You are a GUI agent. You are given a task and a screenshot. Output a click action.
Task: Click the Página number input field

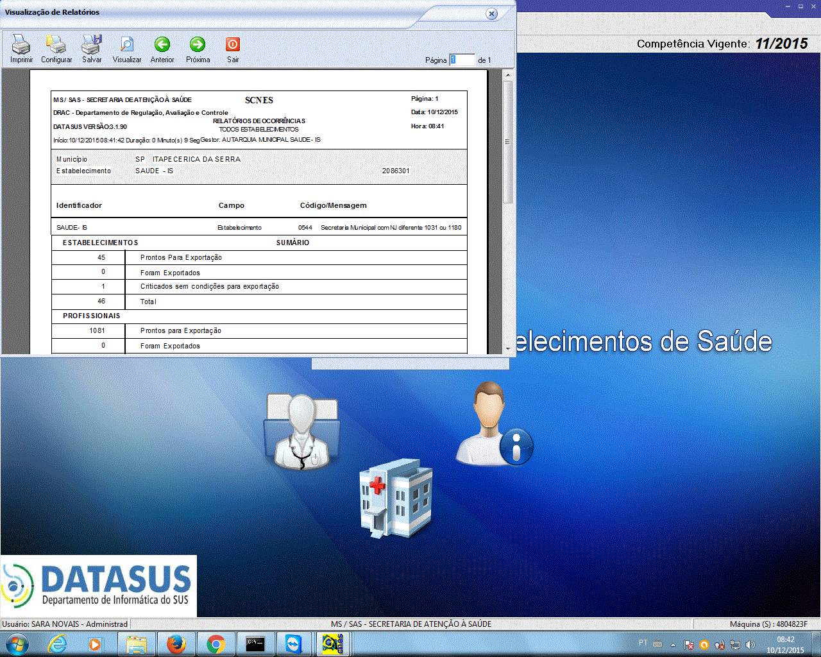pyautogui.click(x=462, y=60)
